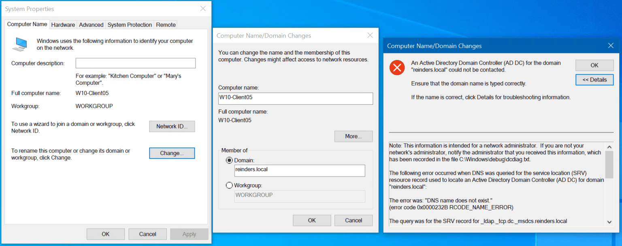Close the middle Computer Name/Domain Changes dialog

coord(370,35)
